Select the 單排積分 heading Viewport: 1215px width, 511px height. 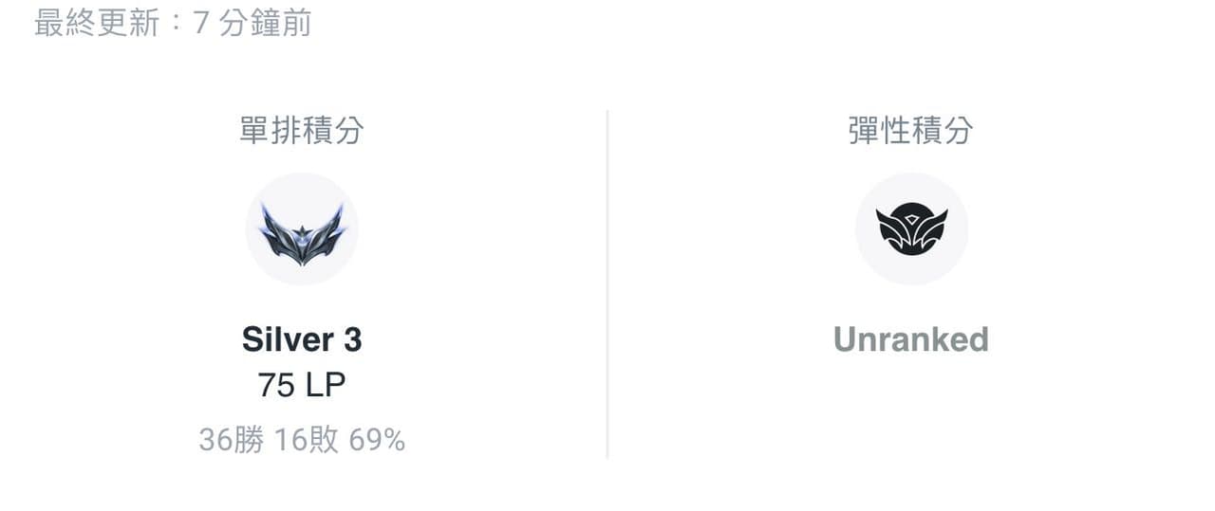[302, 131]
